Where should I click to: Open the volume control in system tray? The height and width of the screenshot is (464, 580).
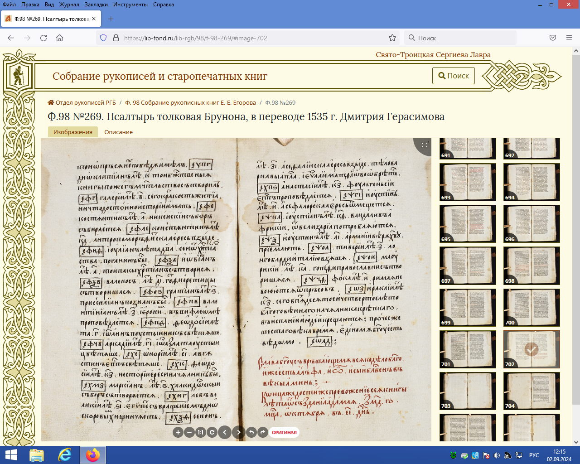[x=497, y=455]
